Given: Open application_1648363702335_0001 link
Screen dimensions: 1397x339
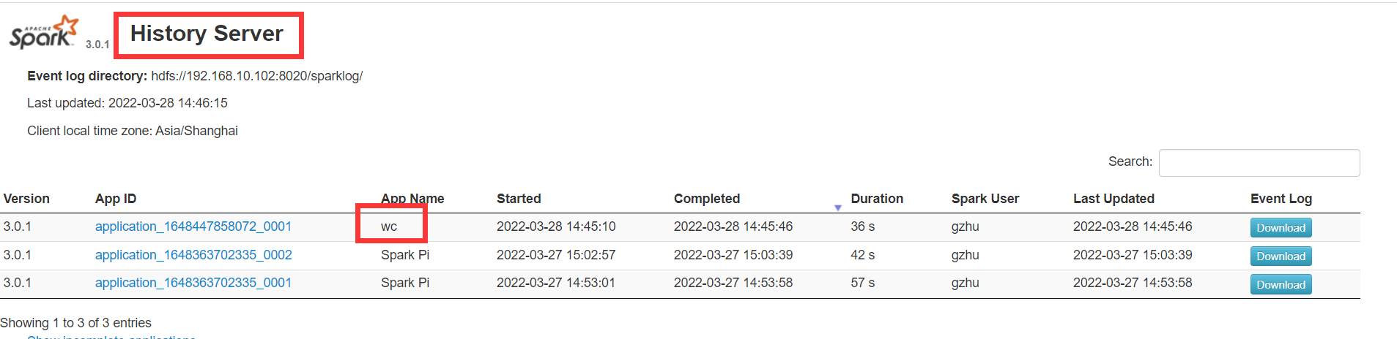Looking at the screenshot, I should 193,283.
